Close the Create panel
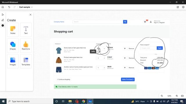 31,15
